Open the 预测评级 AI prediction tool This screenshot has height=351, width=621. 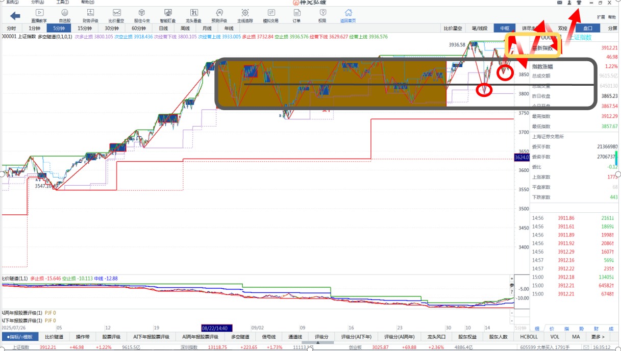coord(219,15)
